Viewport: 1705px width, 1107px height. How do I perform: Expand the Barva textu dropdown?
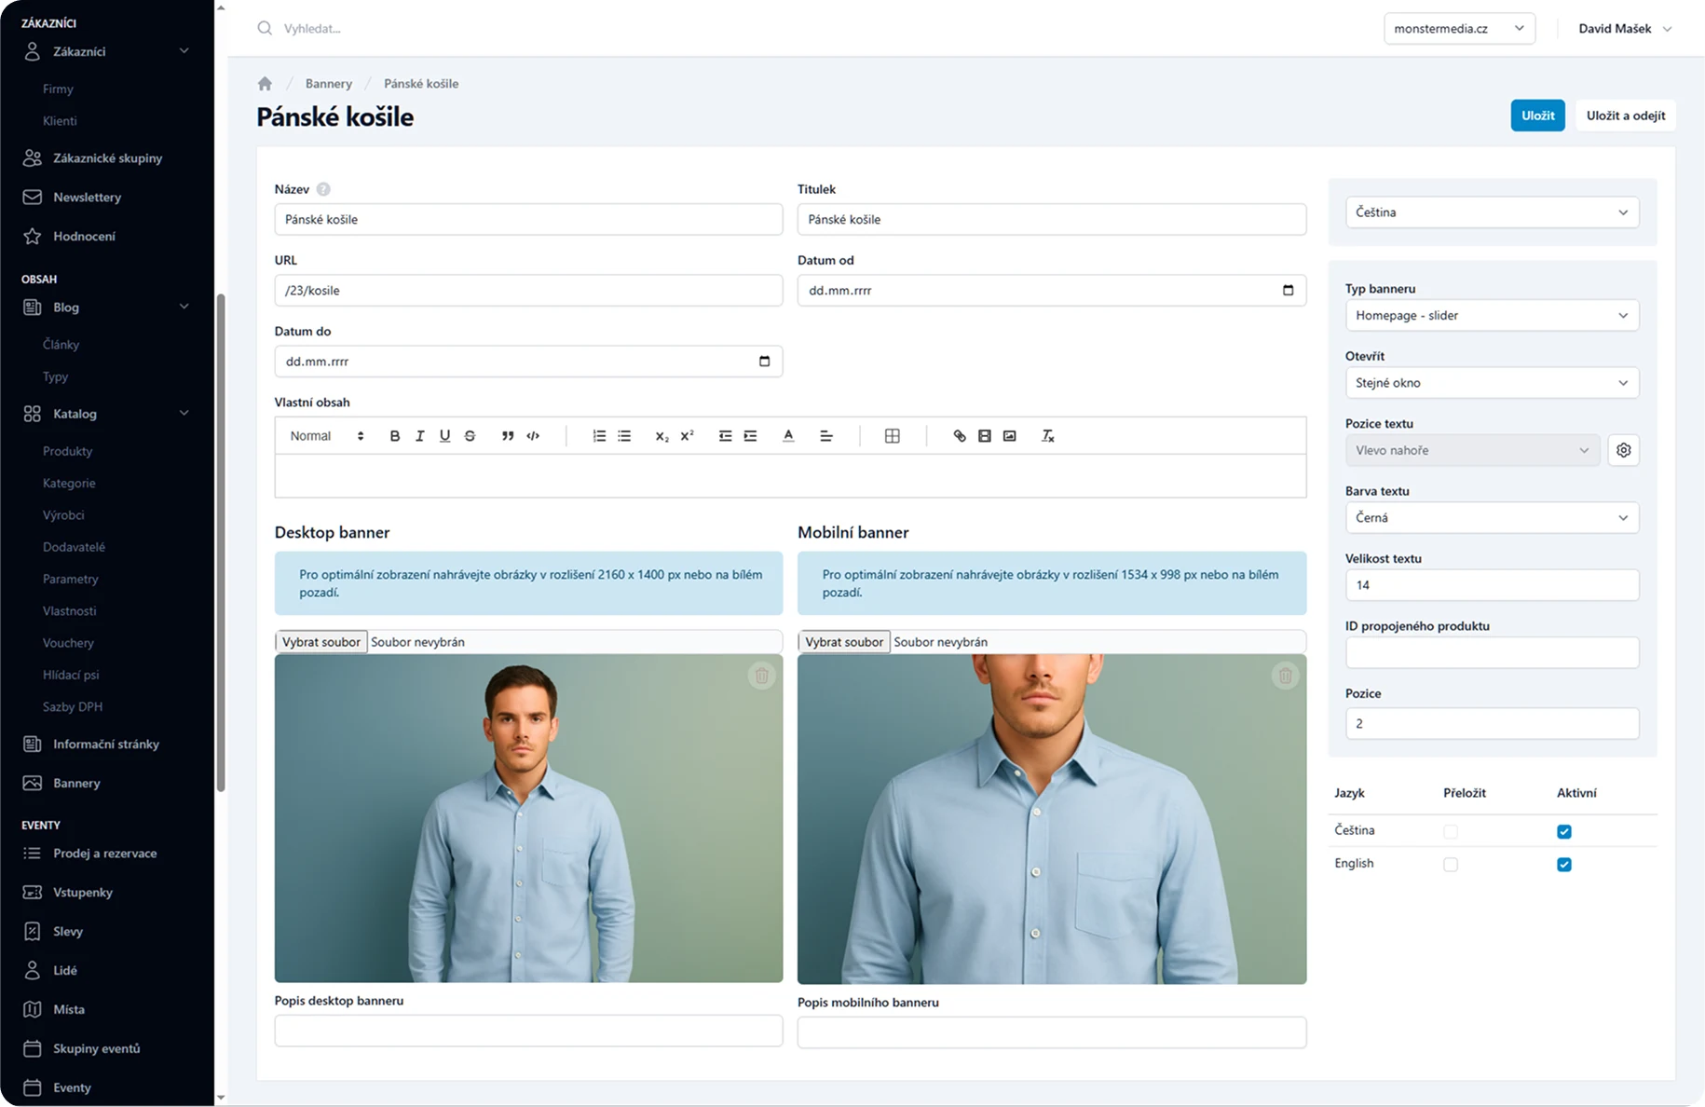coord(1491,518)
